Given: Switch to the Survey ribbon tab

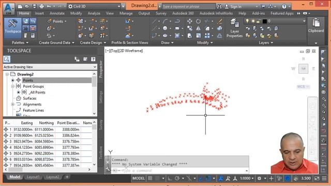Looking at the screenshot, I should click(161, 13).
